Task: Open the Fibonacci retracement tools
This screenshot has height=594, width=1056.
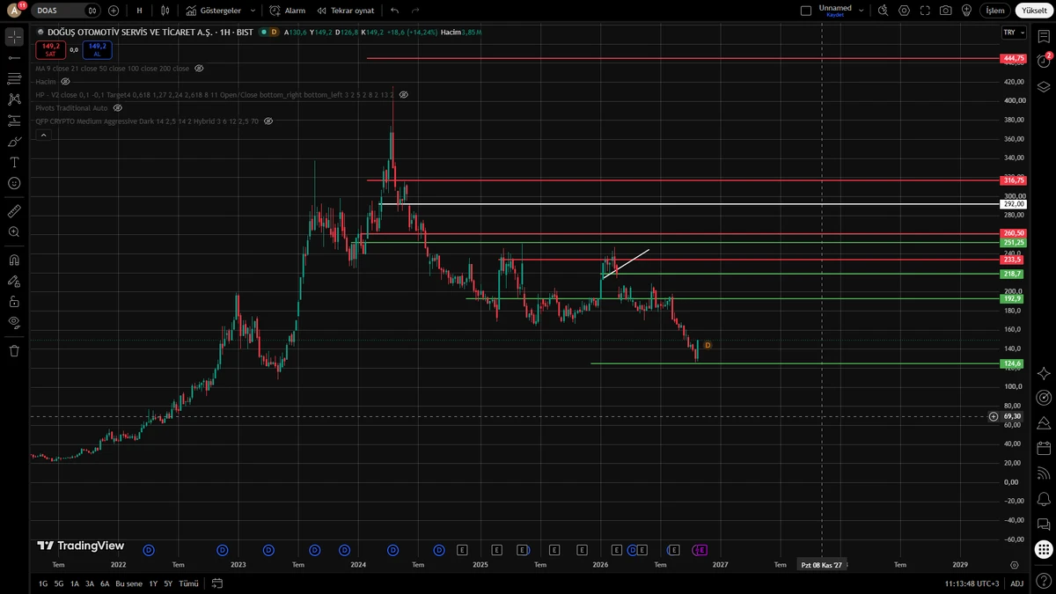Action: [14, 78]
